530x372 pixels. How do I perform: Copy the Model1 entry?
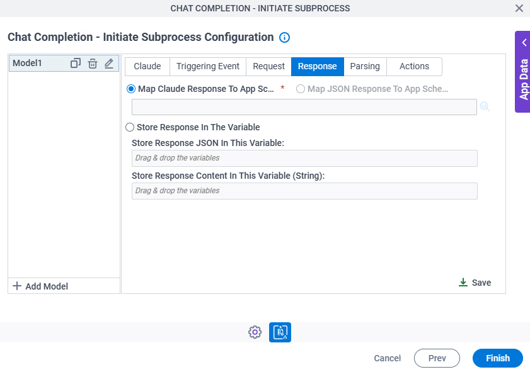(x=76, y=63)
